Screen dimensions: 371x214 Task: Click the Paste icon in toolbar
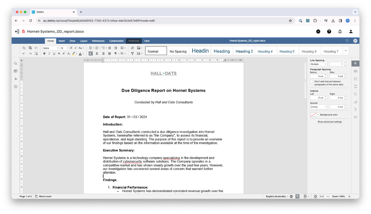pos(30,48)
